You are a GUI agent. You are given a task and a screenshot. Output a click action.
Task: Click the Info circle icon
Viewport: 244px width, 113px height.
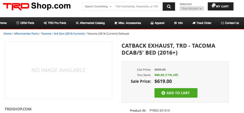click(x=176, y=23)
